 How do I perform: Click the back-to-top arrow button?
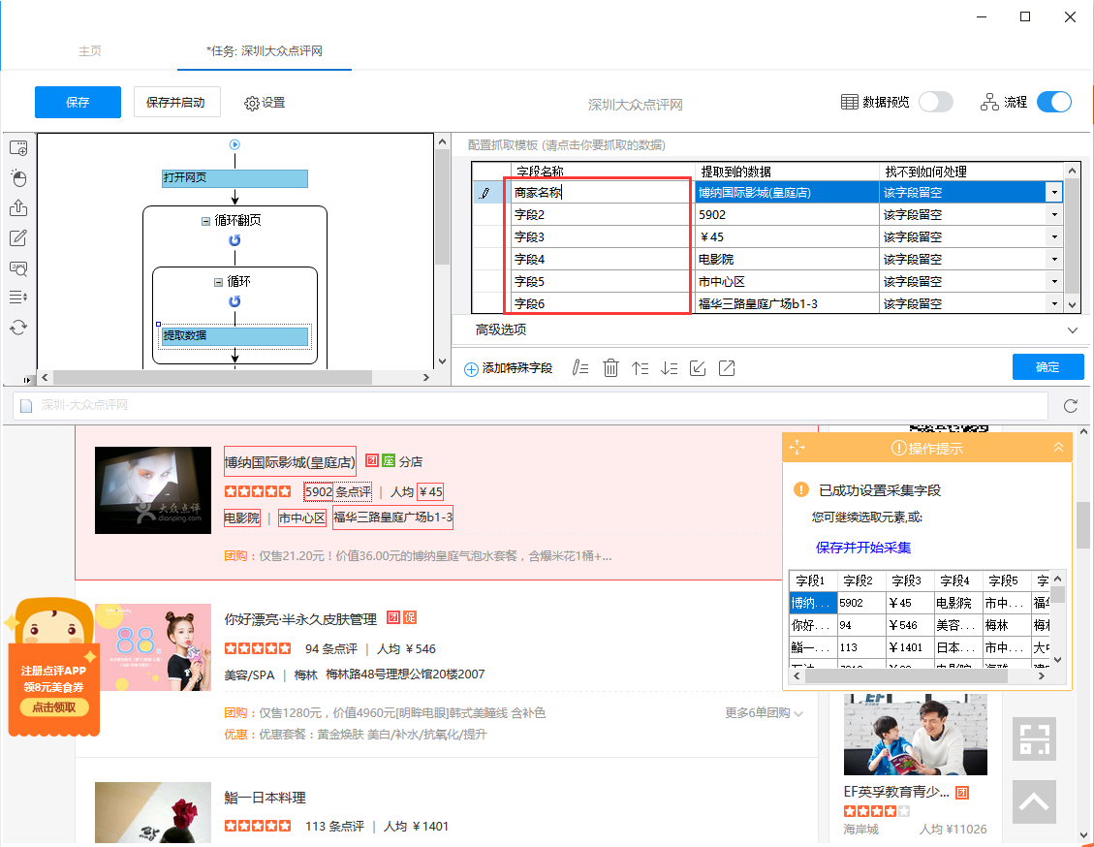pos(1034,802)
